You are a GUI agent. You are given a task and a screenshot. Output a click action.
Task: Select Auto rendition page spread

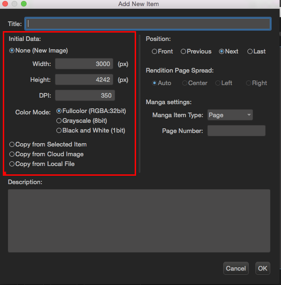[162, 83]
